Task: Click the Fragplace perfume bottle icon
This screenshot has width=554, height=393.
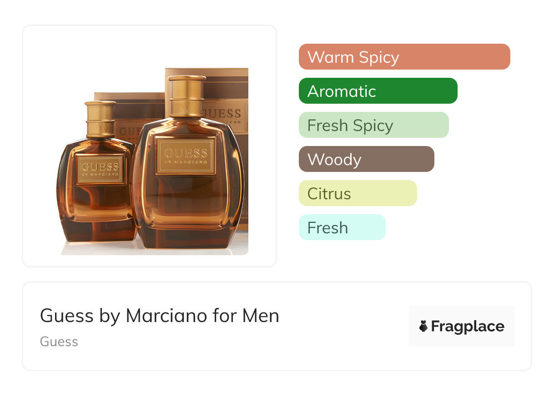Action: [423, 326]
